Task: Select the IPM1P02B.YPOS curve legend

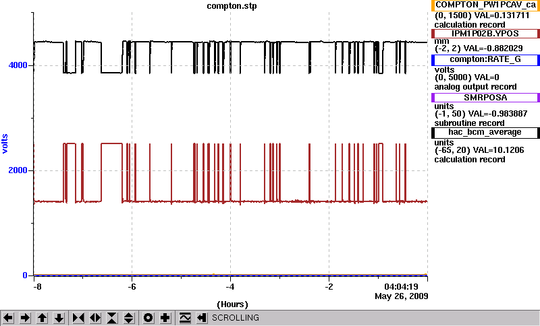Action: click(485, 33)
